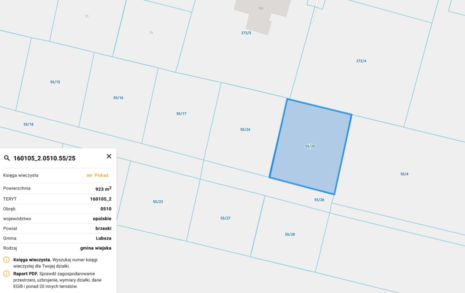
Task: Click the Księga wieczysta row label
Action: pos(21,175)
